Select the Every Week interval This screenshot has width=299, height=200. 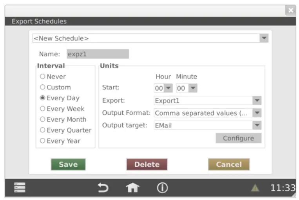(x=43, y=109)
